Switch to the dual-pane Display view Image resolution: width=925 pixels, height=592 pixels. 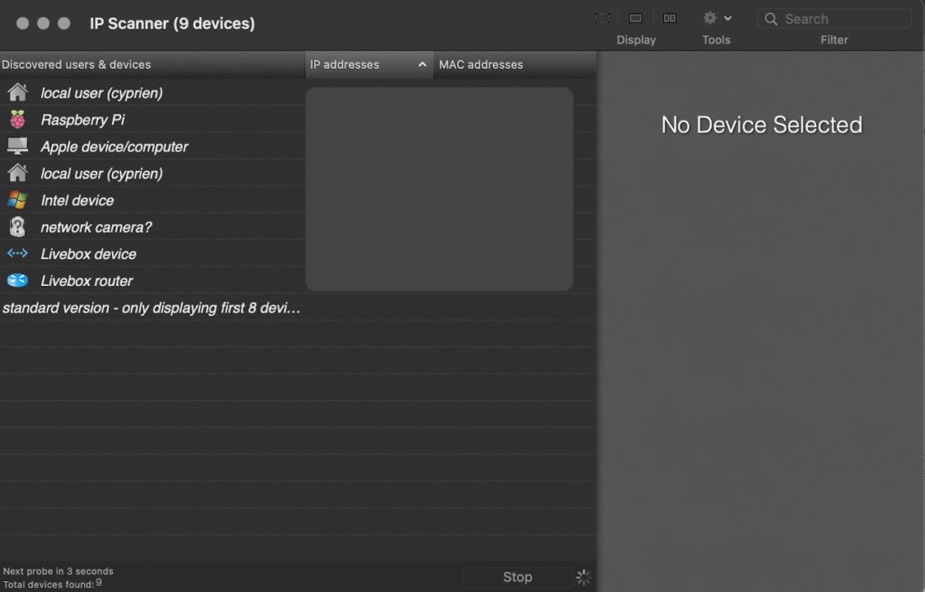pyautogui.click(x=669, y=18)
